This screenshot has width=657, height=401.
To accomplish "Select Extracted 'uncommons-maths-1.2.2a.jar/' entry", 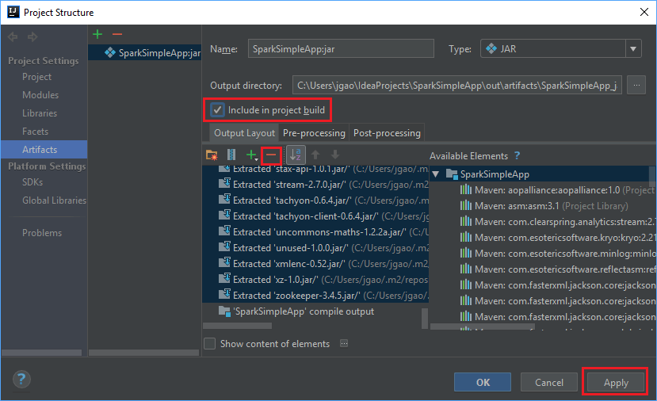I will click(x=315, y=232).
